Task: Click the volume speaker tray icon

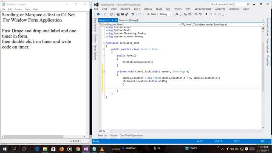Action: 237,149
